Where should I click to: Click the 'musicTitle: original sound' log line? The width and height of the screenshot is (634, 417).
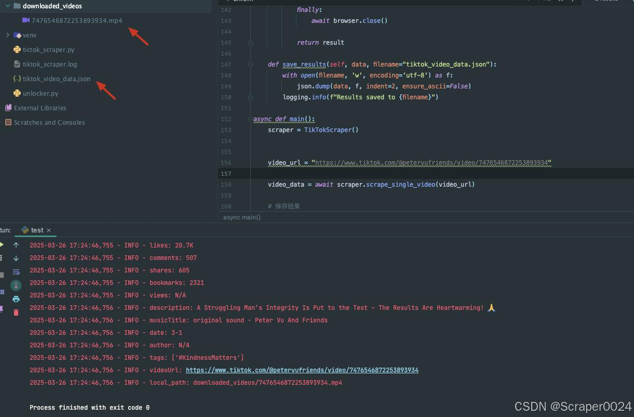(179, 320)
